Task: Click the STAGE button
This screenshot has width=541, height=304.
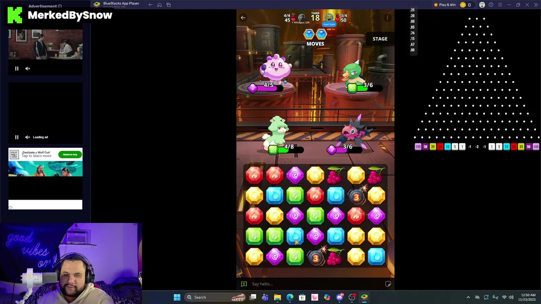Action: point(380,39)
